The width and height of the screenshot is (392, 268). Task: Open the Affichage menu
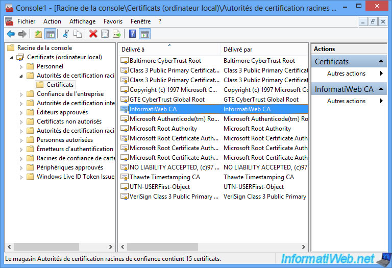[x=83, y=21]
